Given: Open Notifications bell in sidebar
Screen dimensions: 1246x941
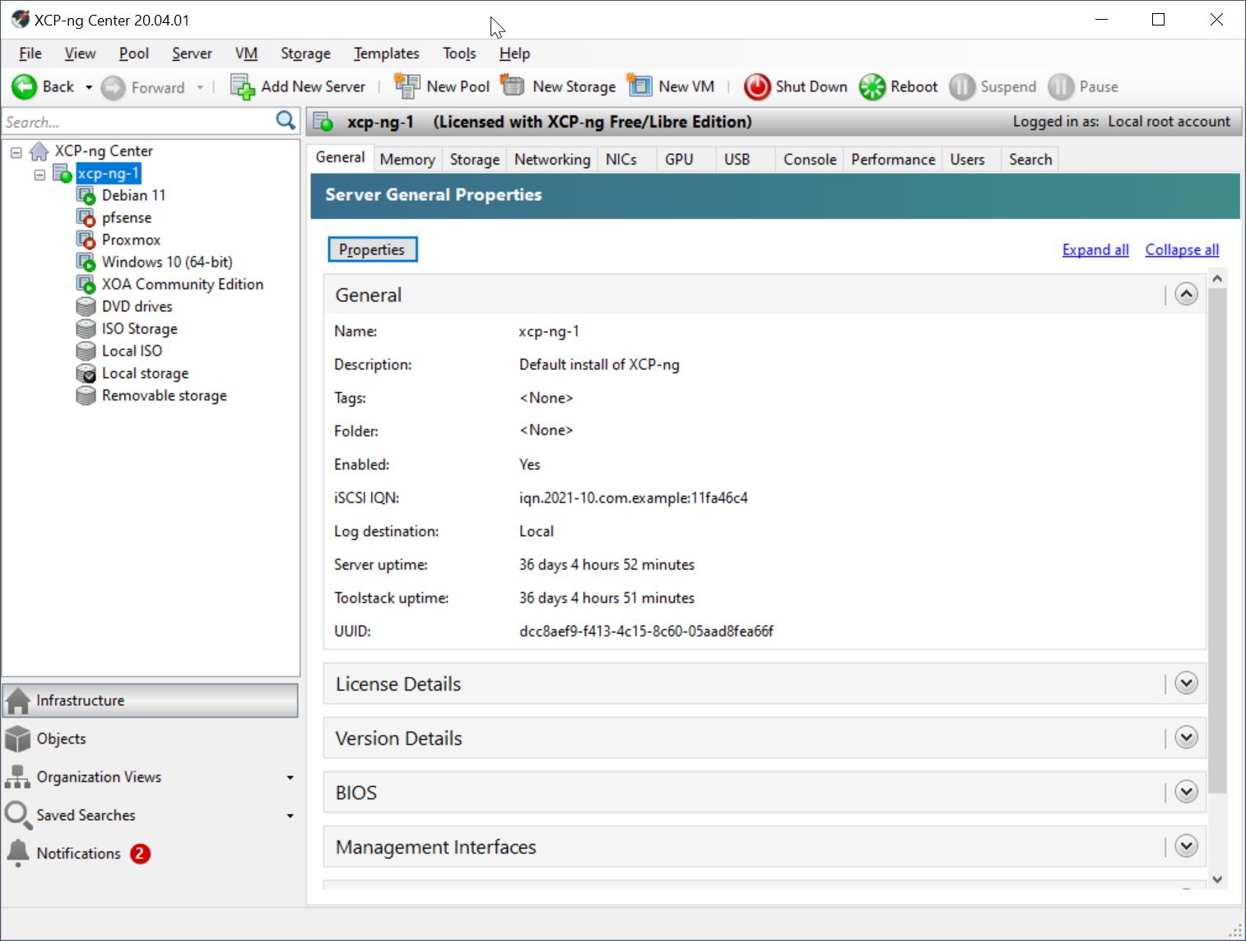Looking at the screenshot, I should click(18, 853).
